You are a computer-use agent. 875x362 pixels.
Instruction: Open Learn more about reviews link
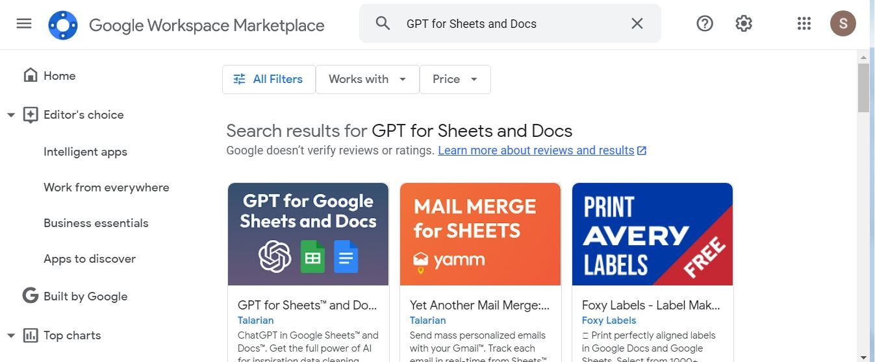coord(536,151)
